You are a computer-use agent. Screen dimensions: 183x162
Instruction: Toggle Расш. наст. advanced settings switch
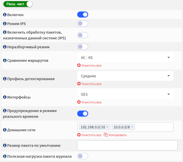click(18, 4)
